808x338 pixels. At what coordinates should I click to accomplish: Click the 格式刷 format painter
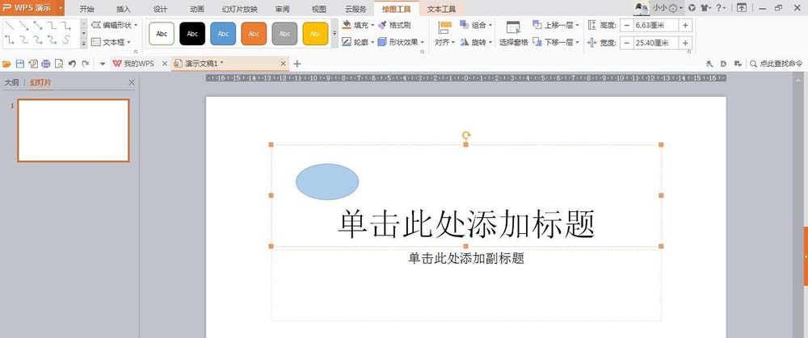pos(393,26)
